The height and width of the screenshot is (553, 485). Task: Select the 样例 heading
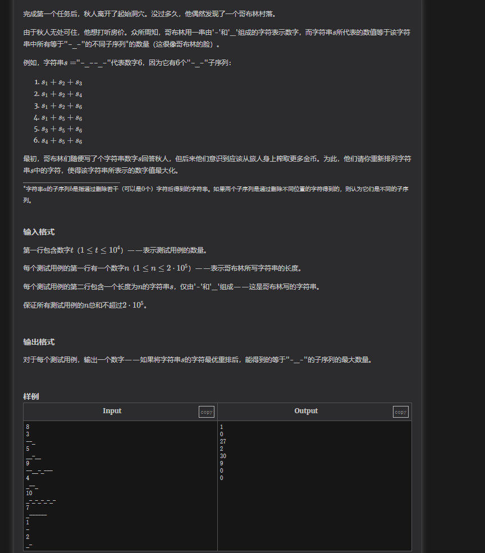[x=31, y=396]
